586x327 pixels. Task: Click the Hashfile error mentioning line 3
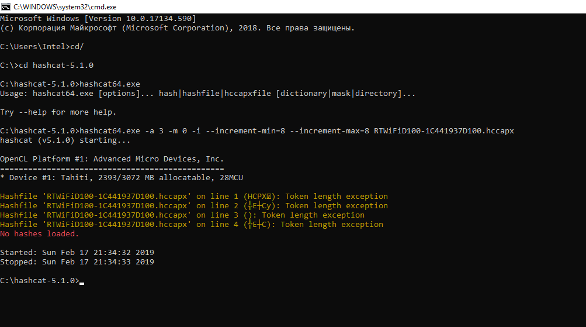pos(182,215)
